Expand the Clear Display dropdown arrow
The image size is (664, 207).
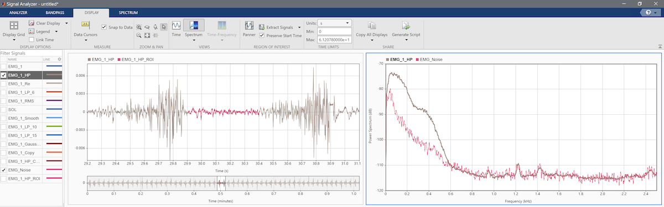point(66,23)
